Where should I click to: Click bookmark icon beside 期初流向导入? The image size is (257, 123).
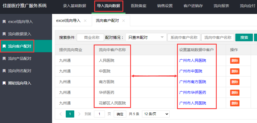4,83
